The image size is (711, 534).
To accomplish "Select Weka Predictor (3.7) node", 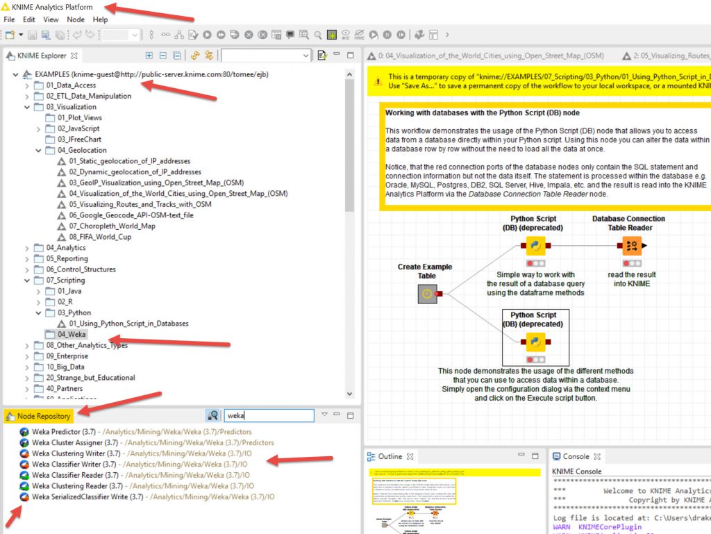I will pos(65,431).
